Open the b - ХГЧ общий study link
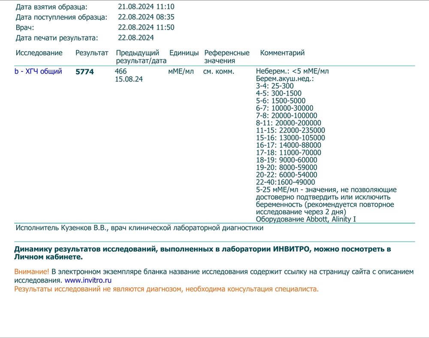The image size is (429, 338). coord(38,72)
